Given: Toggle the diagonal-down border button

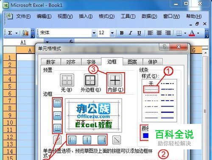Looking at the screenshot, I should point(117,140).
